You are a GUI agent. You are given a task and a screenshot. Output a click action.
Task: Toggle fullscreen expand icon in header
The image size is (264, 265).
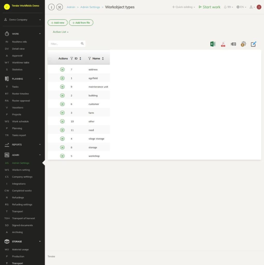[60, 7]
